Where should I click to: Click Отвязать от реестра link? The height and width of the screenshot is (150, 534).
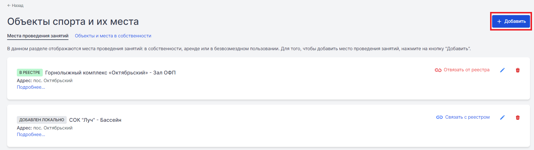pyautogui.click(x=462, y=70)
